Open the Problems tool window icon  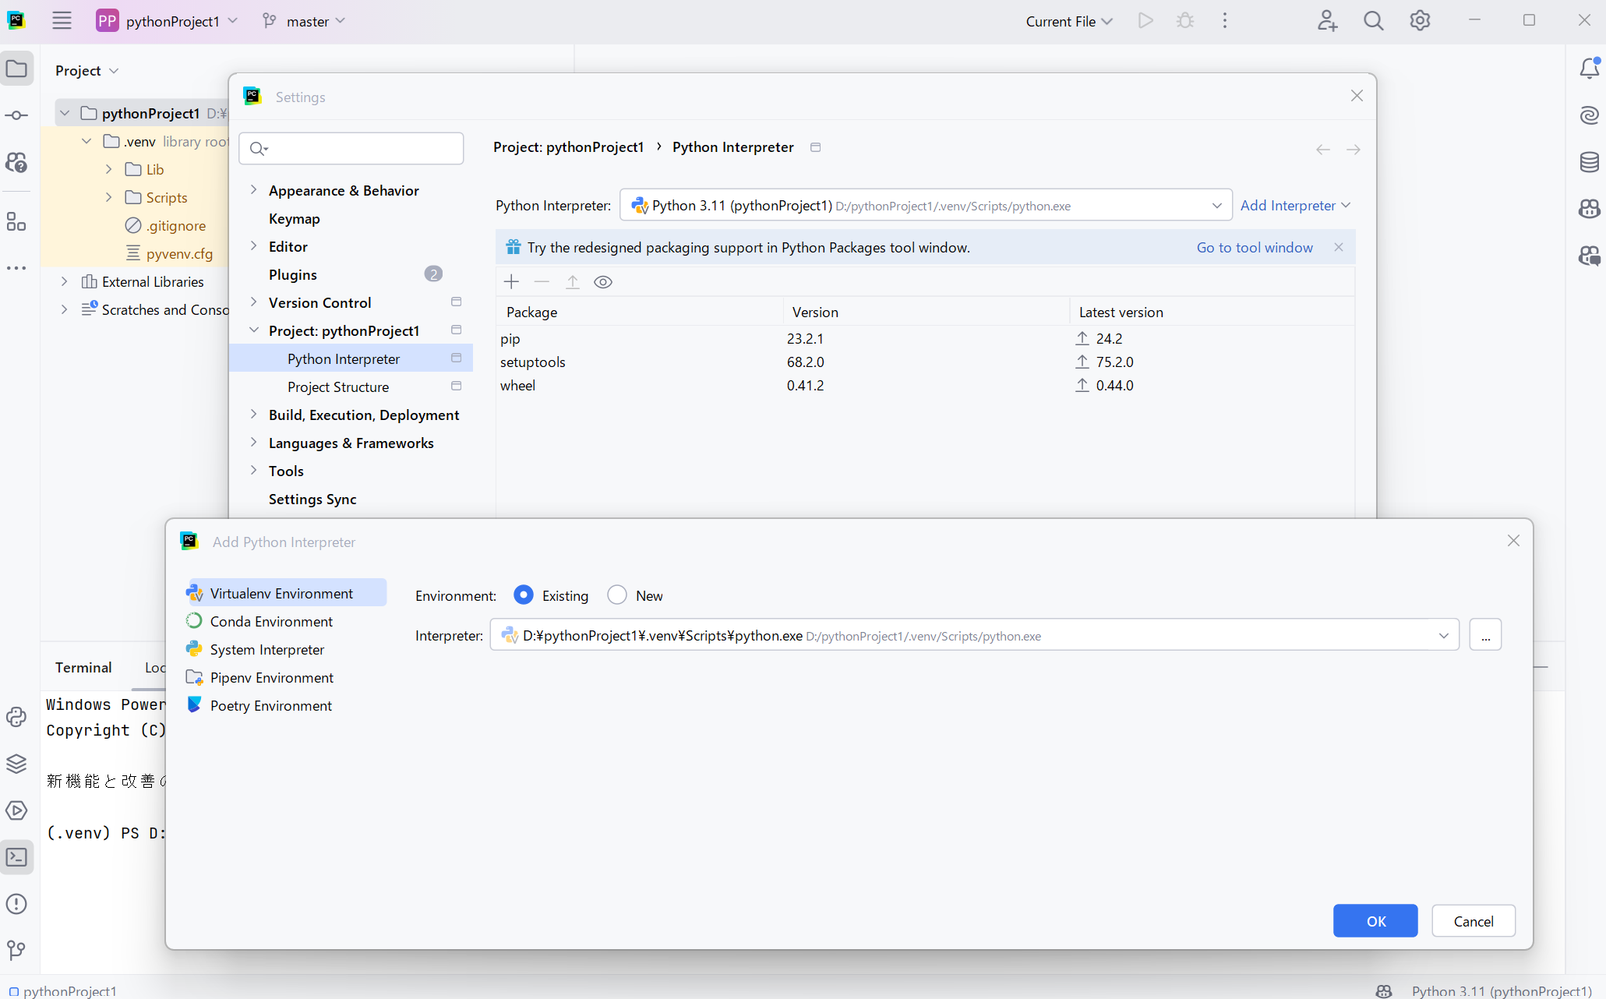coord(16,904)
